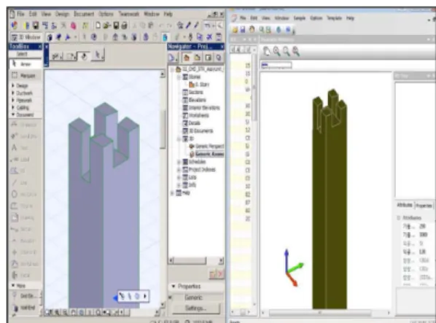Image resolution: width=436 pixels, height=323 pixels.
Task: Collapse the More group in Toolbox
Action: click(13, 285)
